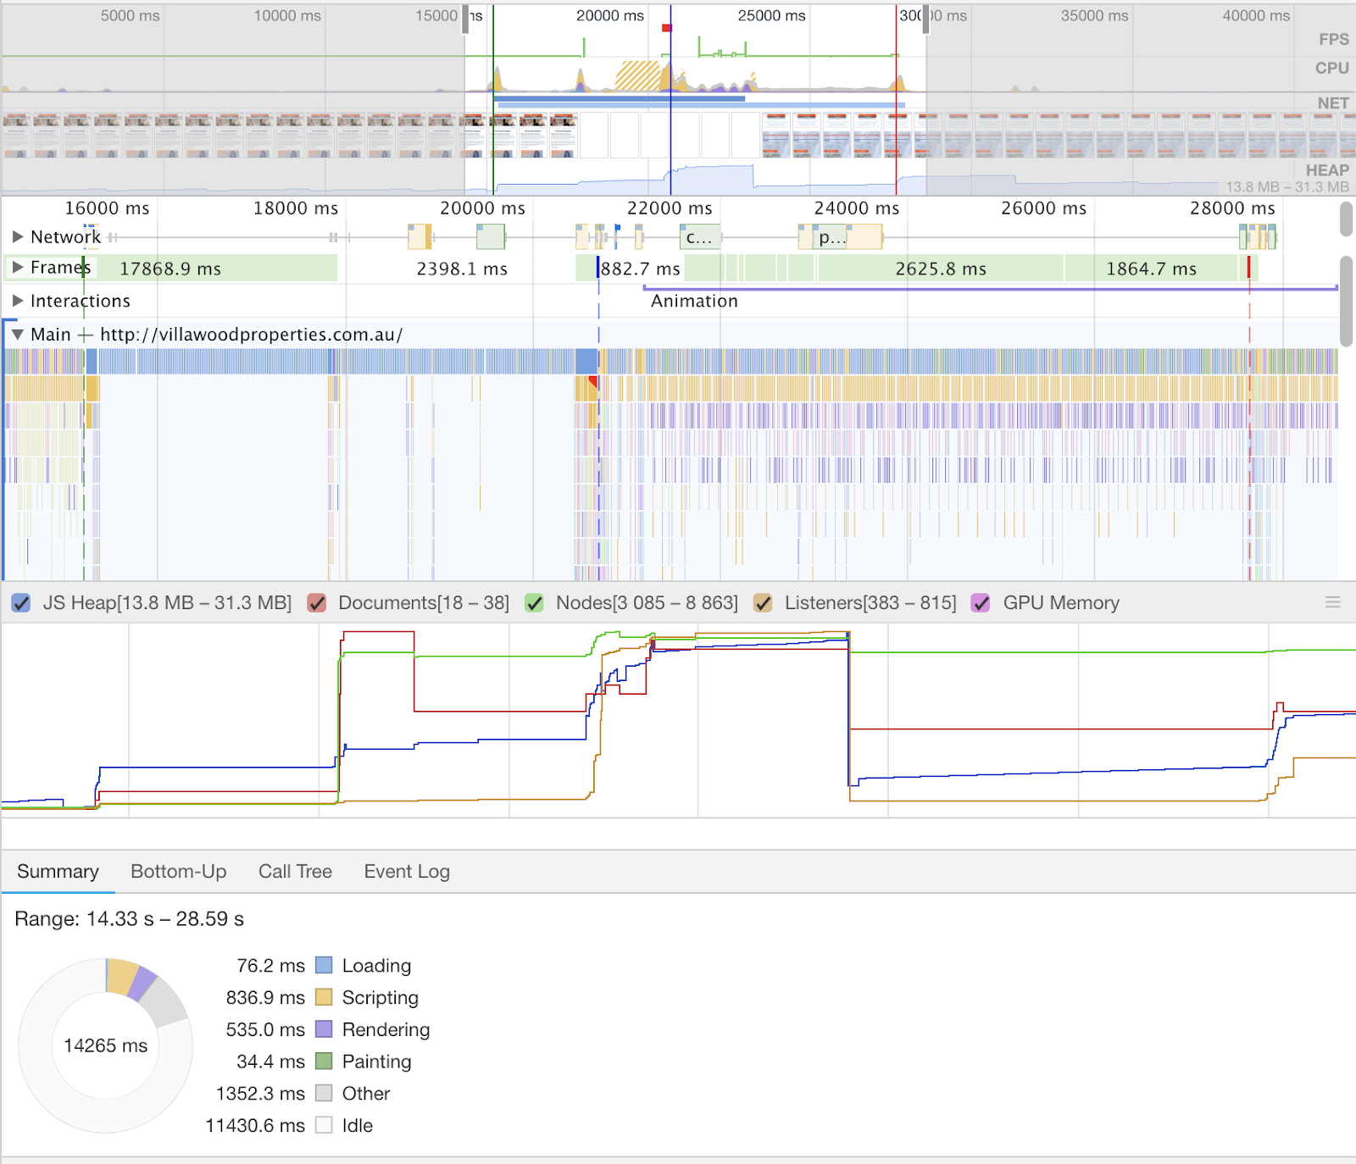The image size is (1356, 1164).
Task: Open the Call Tree tab
Action: pos(295,872)
